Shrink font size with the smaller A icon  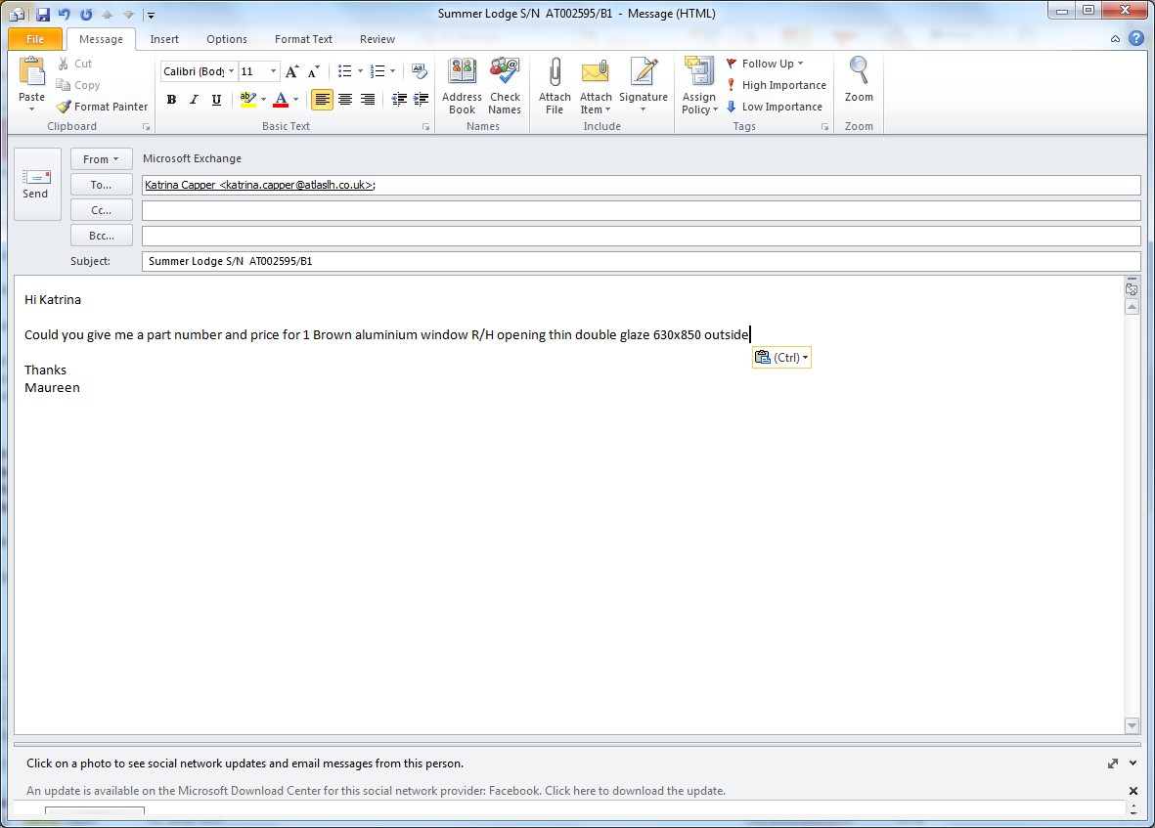[x=314, y=71]
